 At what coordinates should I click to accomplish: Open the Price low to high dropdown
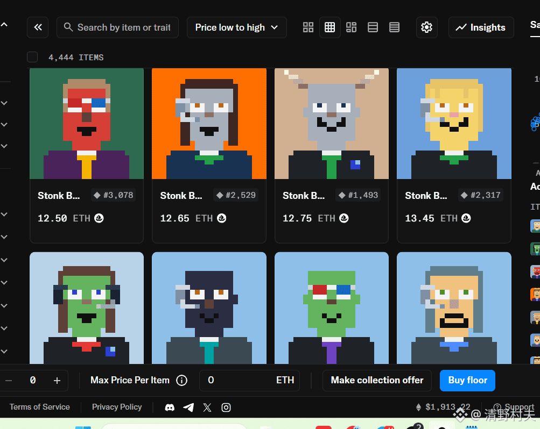coord(237,27)
